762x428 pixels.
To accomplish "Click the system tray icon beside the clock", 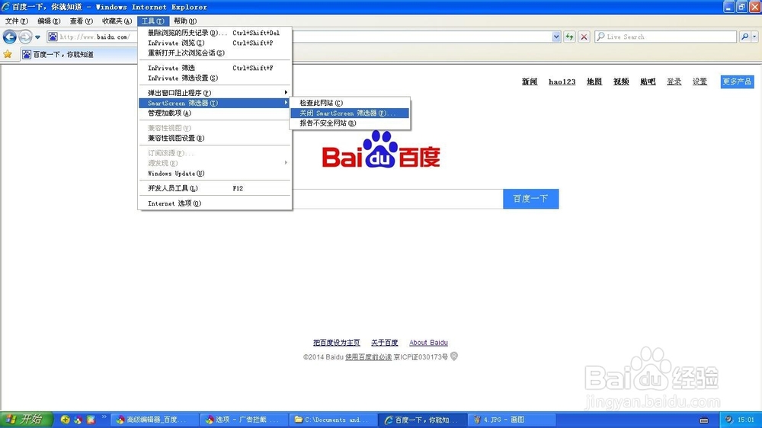I will (x=728, y=420).
